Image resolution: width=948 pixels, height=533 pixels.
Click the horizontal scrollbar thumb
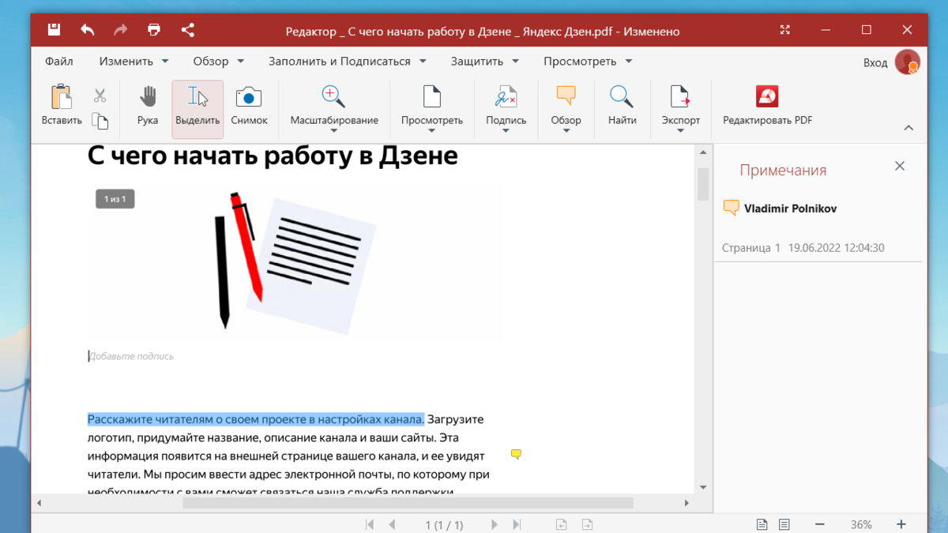[x=408, y=503]
